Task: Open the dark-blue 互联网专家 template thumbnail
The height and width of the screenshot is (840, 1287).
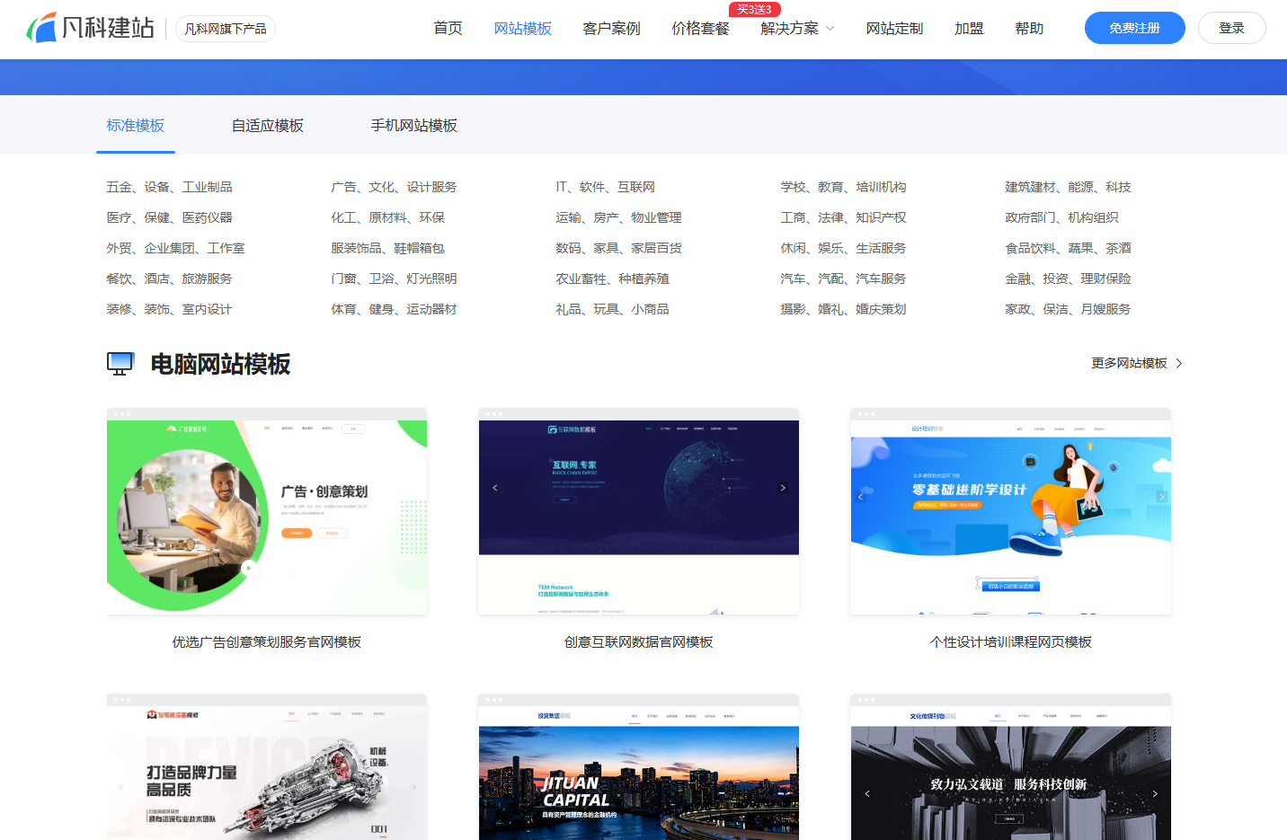Action: (x=639, y=511)
